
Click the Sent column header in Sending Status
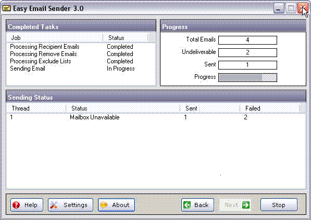[210, 108]
